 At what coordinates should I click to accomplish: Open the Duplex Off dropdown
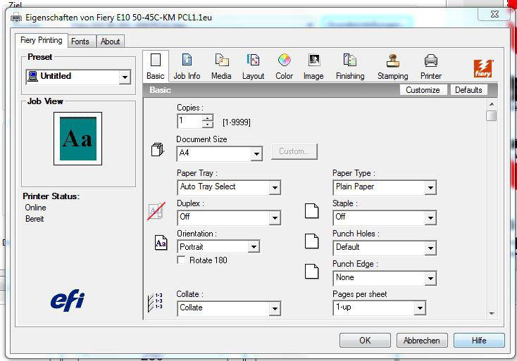point(275,217)
